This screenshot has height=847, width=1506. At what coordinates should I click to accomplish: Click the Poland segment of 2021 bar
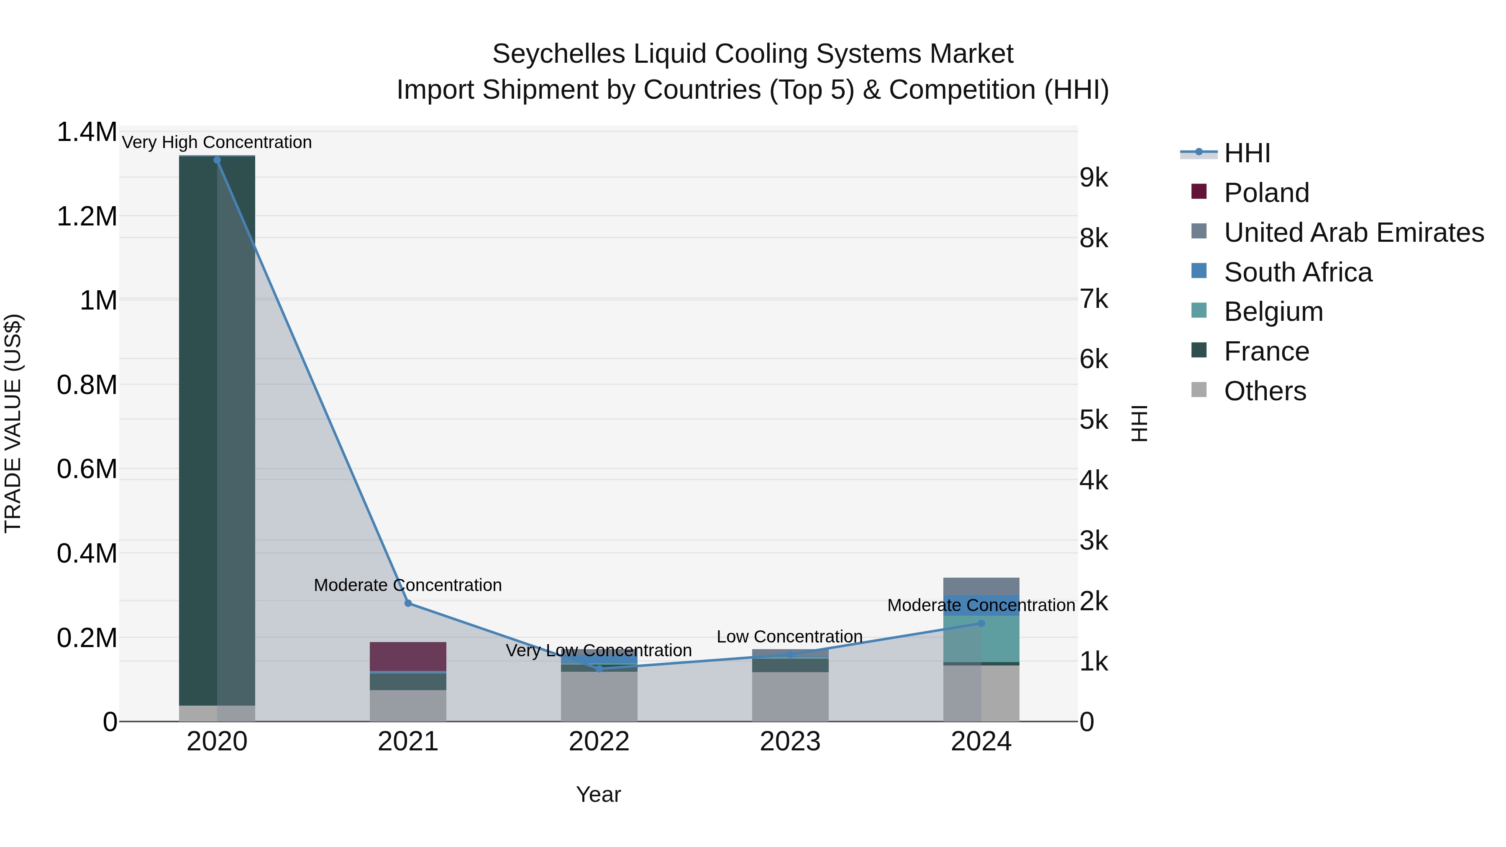tap(408, 656)
